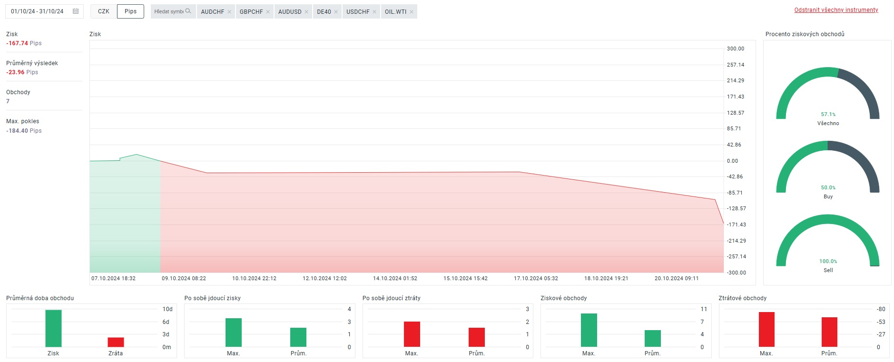Screen dimensions: 894x362
Task: Click the date range 01/10/24 - 31/10/24 field
Action: coord(38,11)
